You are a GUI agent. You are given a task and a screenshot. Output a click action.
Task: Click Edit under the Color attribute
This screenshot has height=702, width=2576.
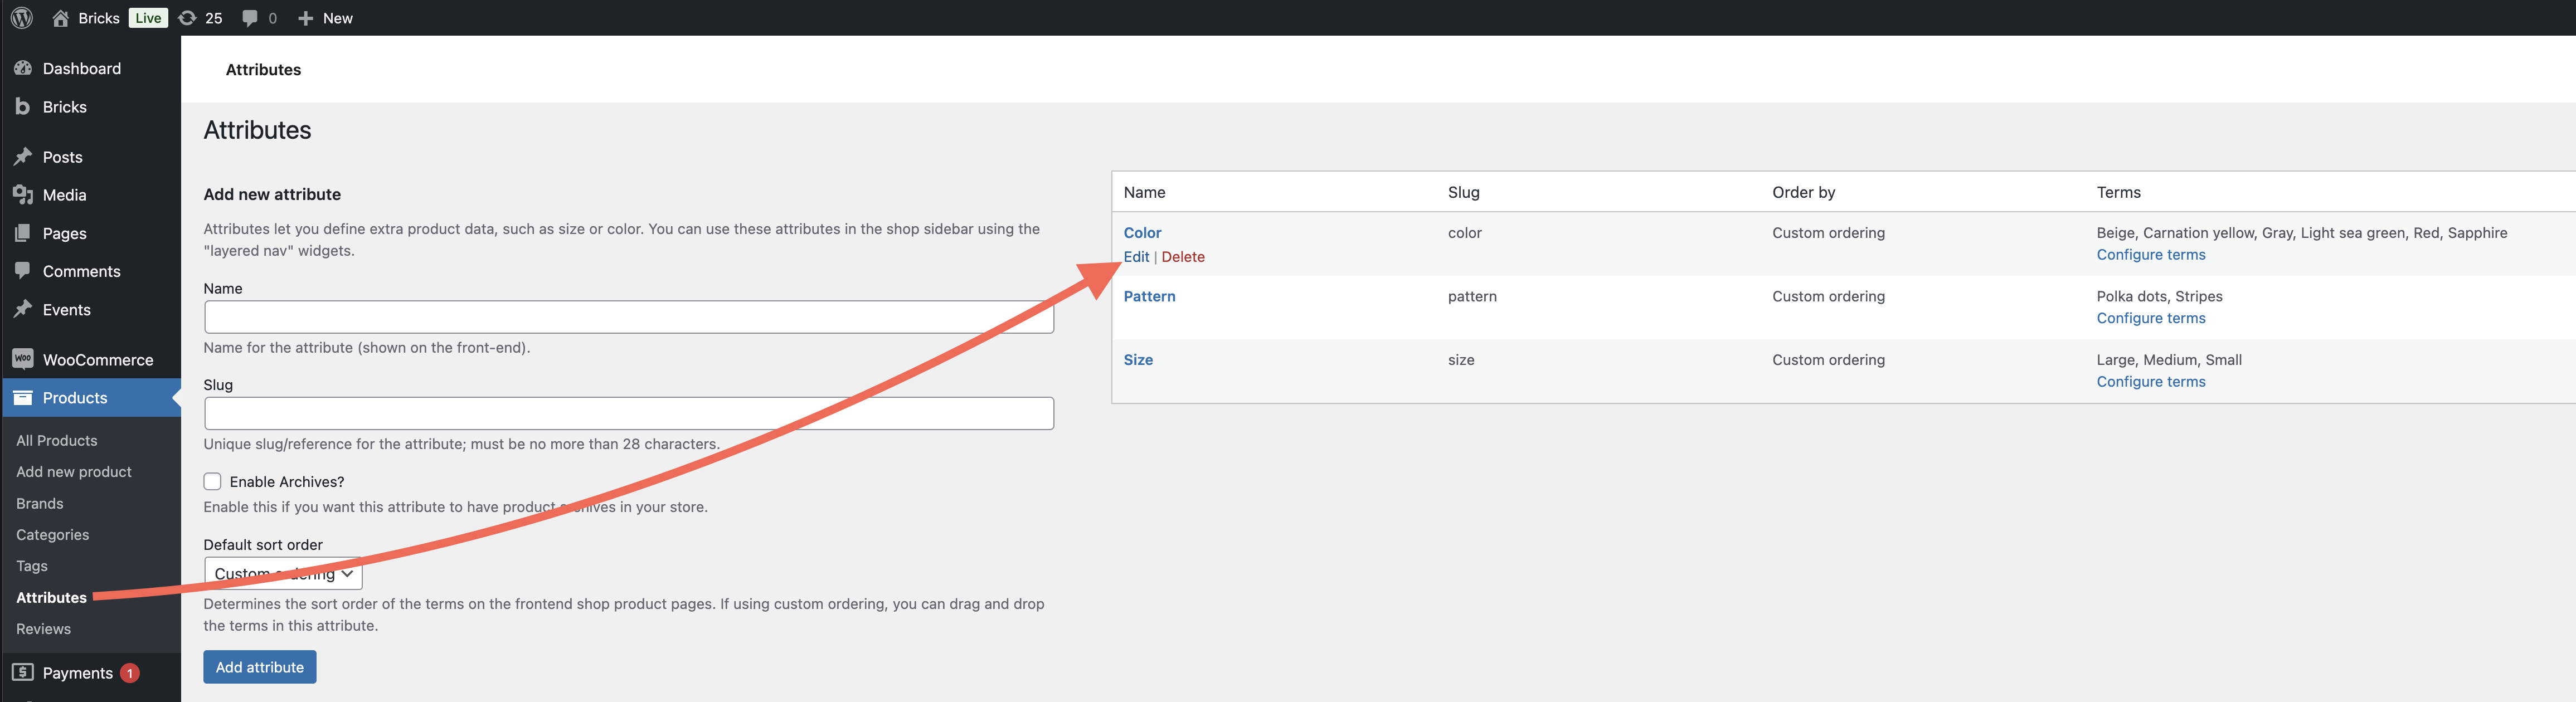point(1136,256)
